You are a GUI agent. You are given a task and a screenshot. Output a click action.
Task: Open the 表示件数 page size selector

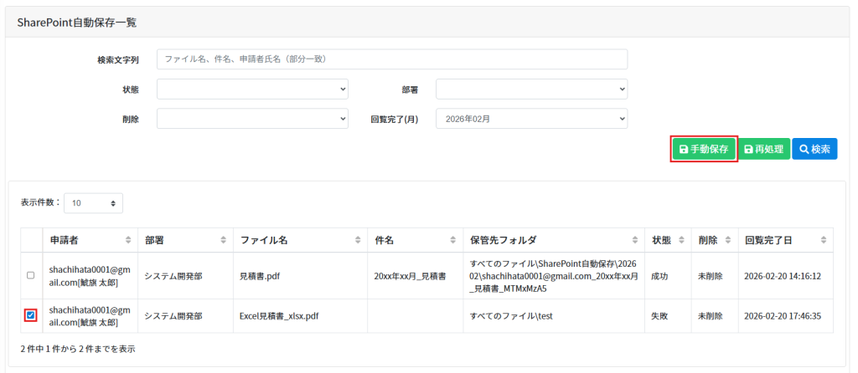pyautogui.click(x=93, y=202)
